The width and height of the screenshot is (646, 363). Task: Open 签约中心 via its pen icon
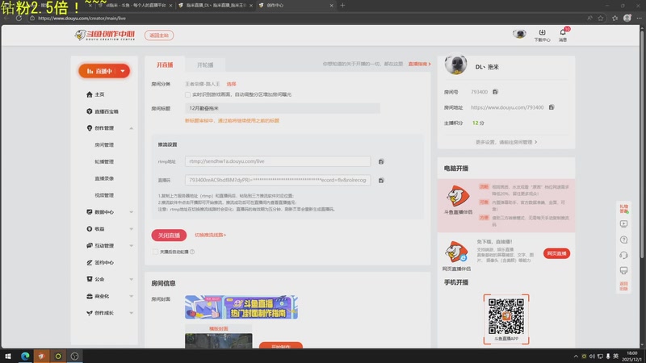90,263
